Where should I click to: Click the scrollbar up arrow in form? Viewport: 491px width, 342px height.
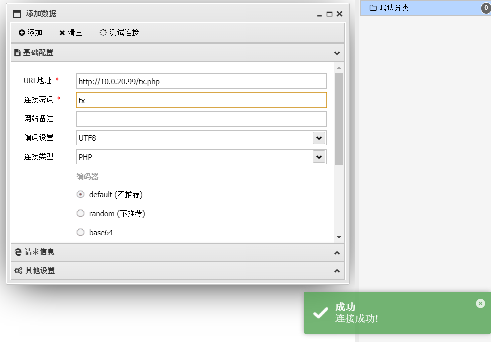(339, 68)
